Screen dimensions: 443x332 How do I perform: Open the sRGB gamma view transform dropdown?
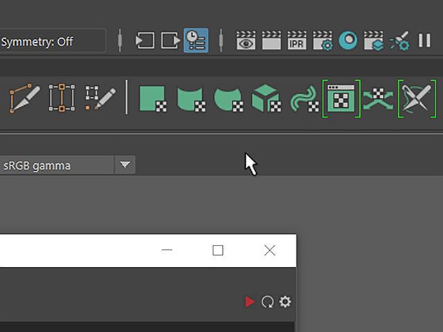[x=68, y=165]
